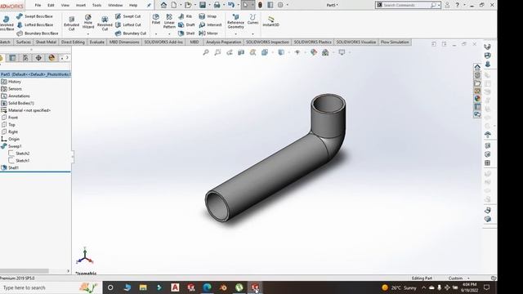The height and width of the screenshot is (294, 523).
Task: Activate the Revolved Cut tool
Action: coord(105,24)
